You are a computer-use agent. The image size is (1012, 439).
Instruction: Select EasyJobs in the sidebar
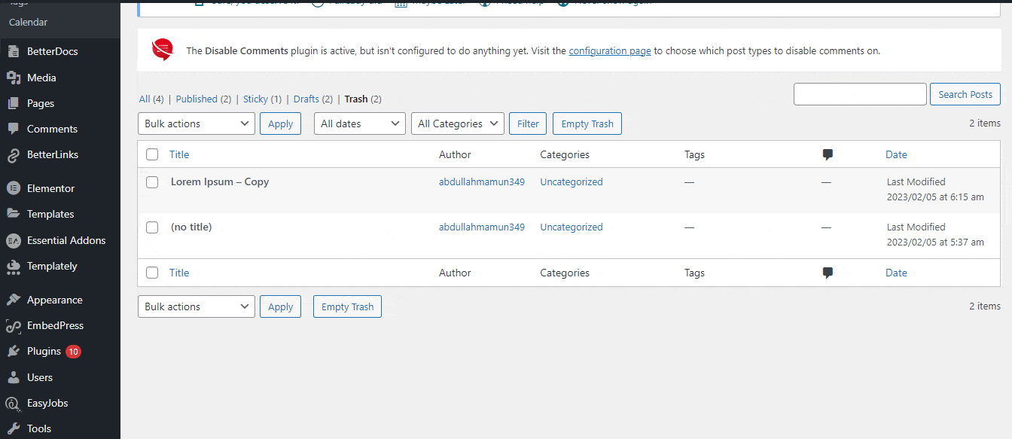coord(48,402)
